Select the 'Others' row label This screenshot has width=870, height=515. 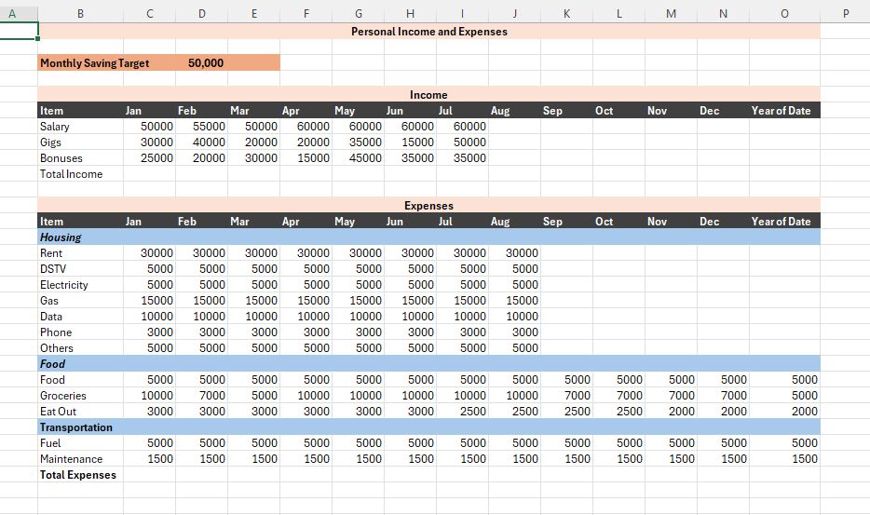coord(57,348)
